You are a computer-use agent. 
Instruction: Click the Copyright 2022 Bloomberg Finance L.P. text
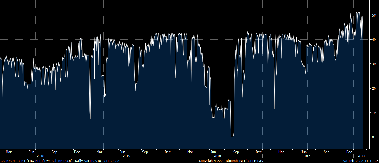coord(231,161)
